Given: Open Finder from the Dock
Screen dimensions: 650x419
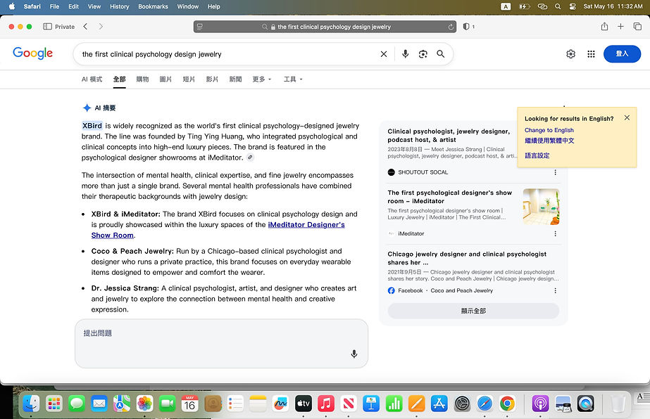Looking at the screenshot, I should point(31,404).
